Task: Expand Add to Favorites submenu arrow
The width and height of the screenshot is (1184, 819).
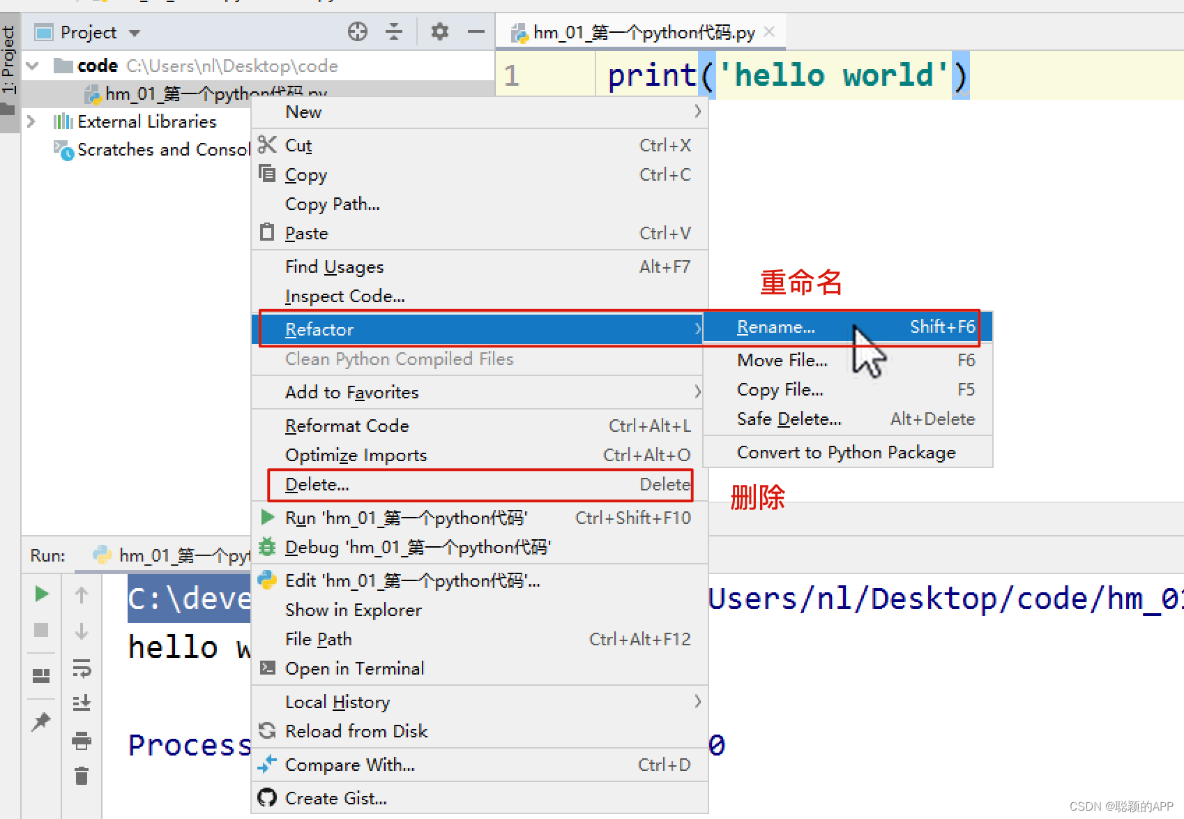Action: pos(697,392)
